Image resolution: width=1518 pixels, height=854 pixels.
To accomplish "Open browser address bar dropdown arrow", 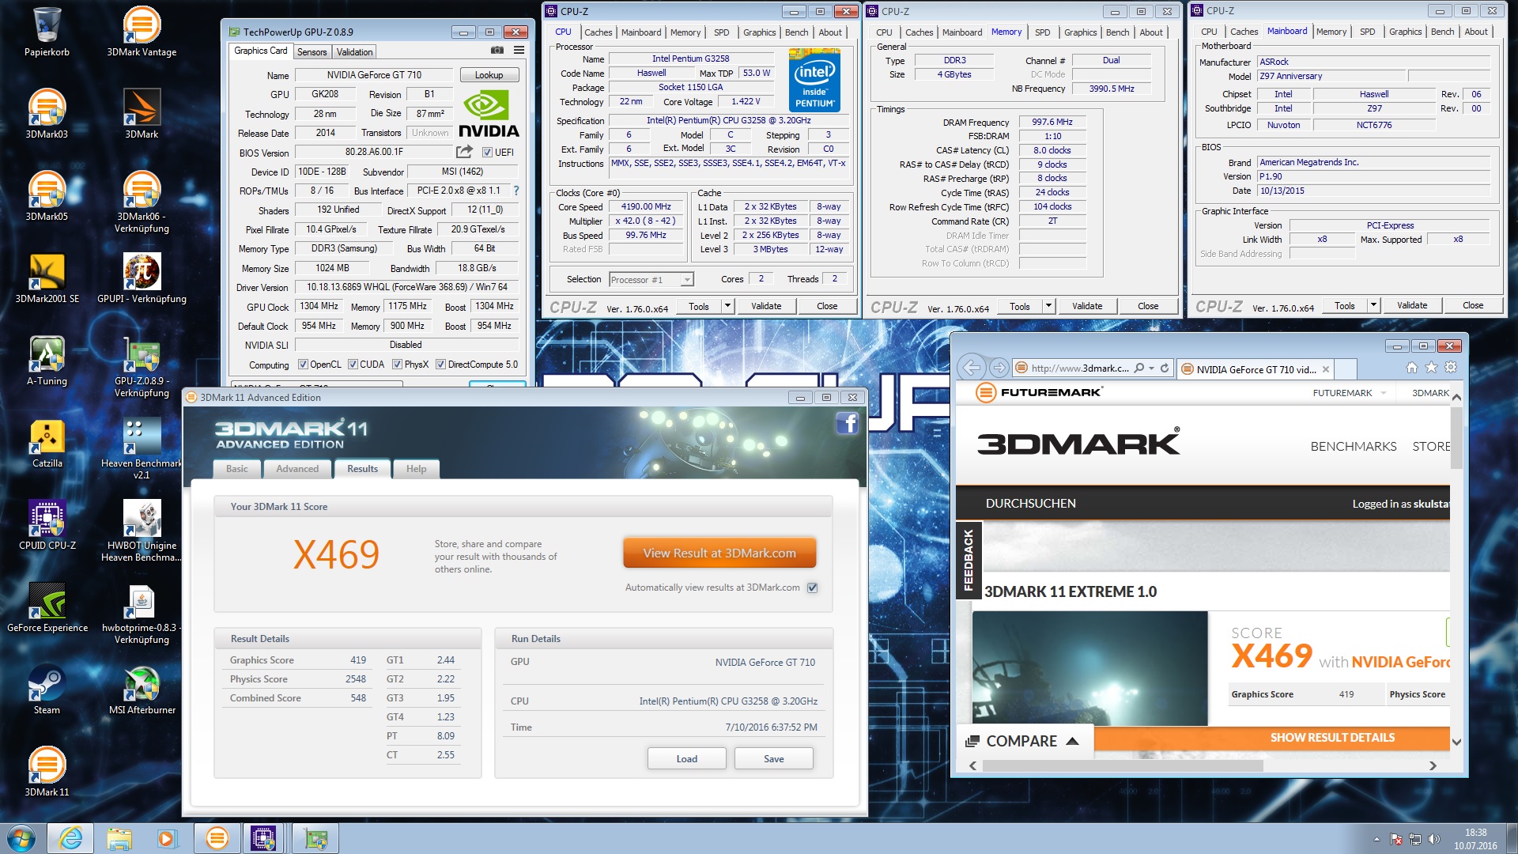I will click(1151, 368).
